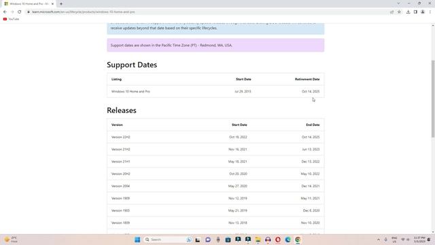Open browser downloads icon
Viewport: 435px width, 245px height.
(x=408, y=12)
